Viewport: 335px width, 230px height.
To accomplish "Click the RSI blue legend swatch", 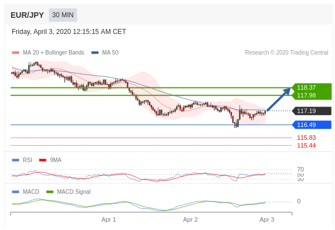I will (x=16, y=160).
